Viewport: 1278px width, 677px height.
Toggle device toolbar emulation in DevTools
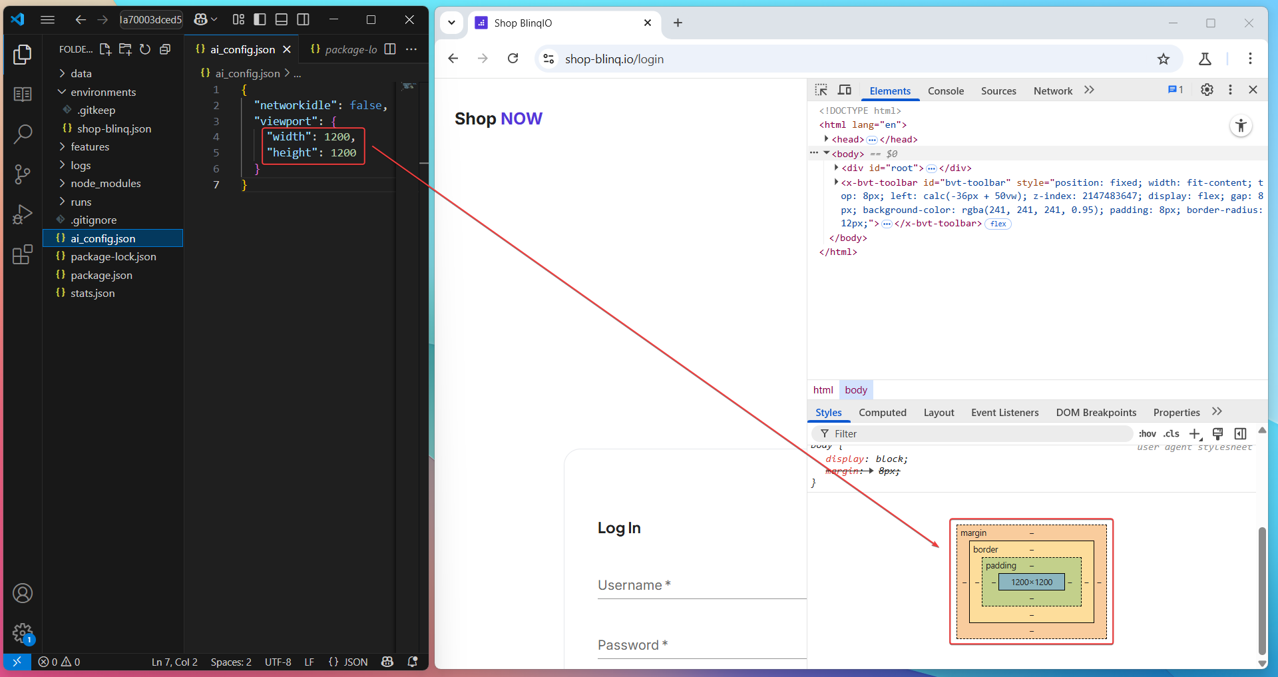845,91
